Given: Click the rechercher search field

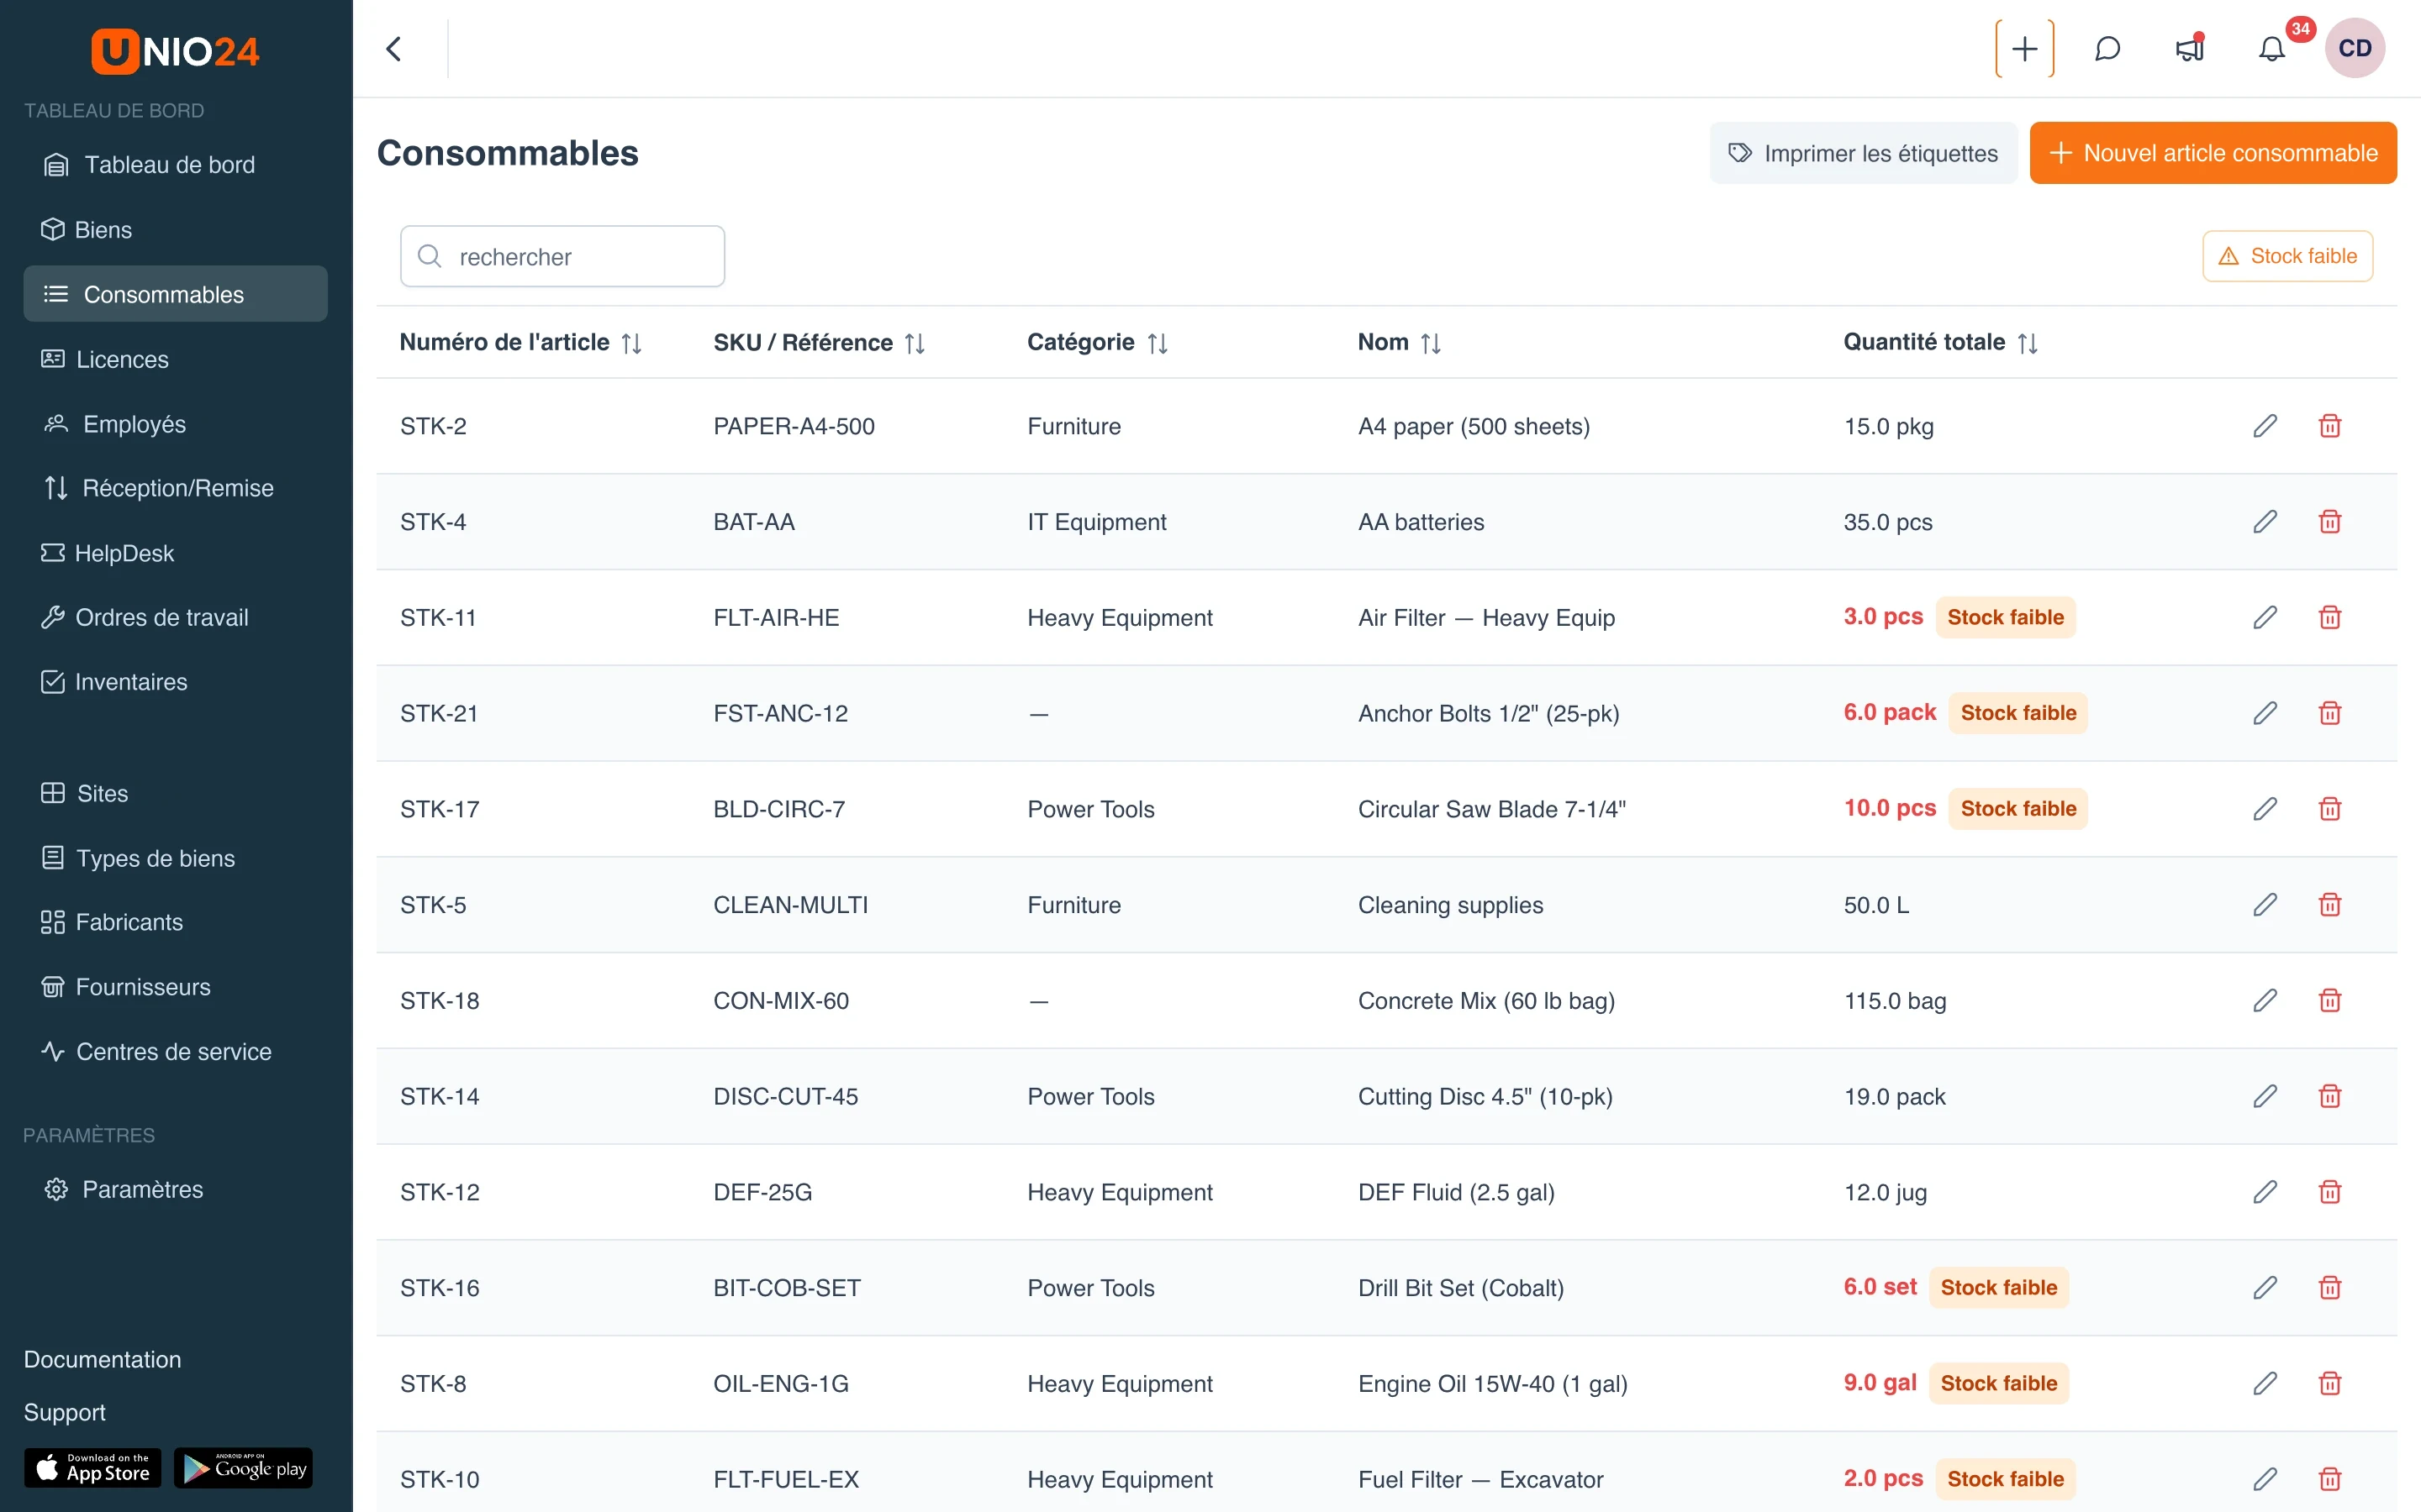Looking at the screenshot, I should pyautogui.click(x=562, y=256).
